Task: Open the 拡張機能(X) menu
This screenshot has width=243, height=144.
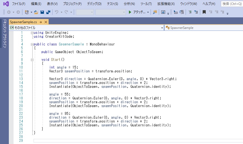Action: coord(166,4)
